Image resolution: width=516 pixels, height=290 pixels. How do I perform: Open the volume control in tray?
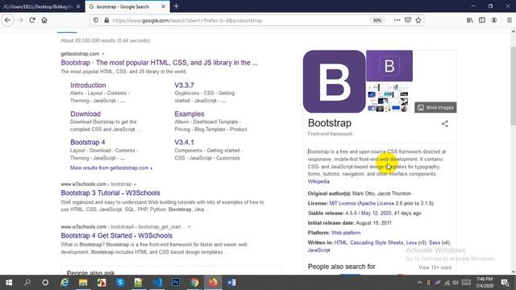point(456,283)
